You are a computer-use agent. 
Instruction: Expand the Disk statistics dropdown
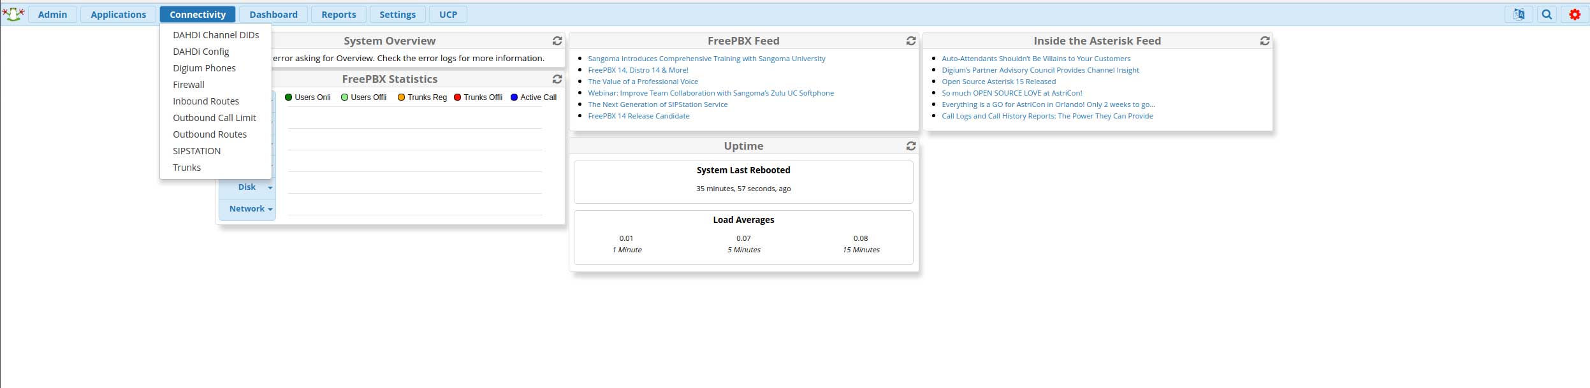[x=247, y=187]
